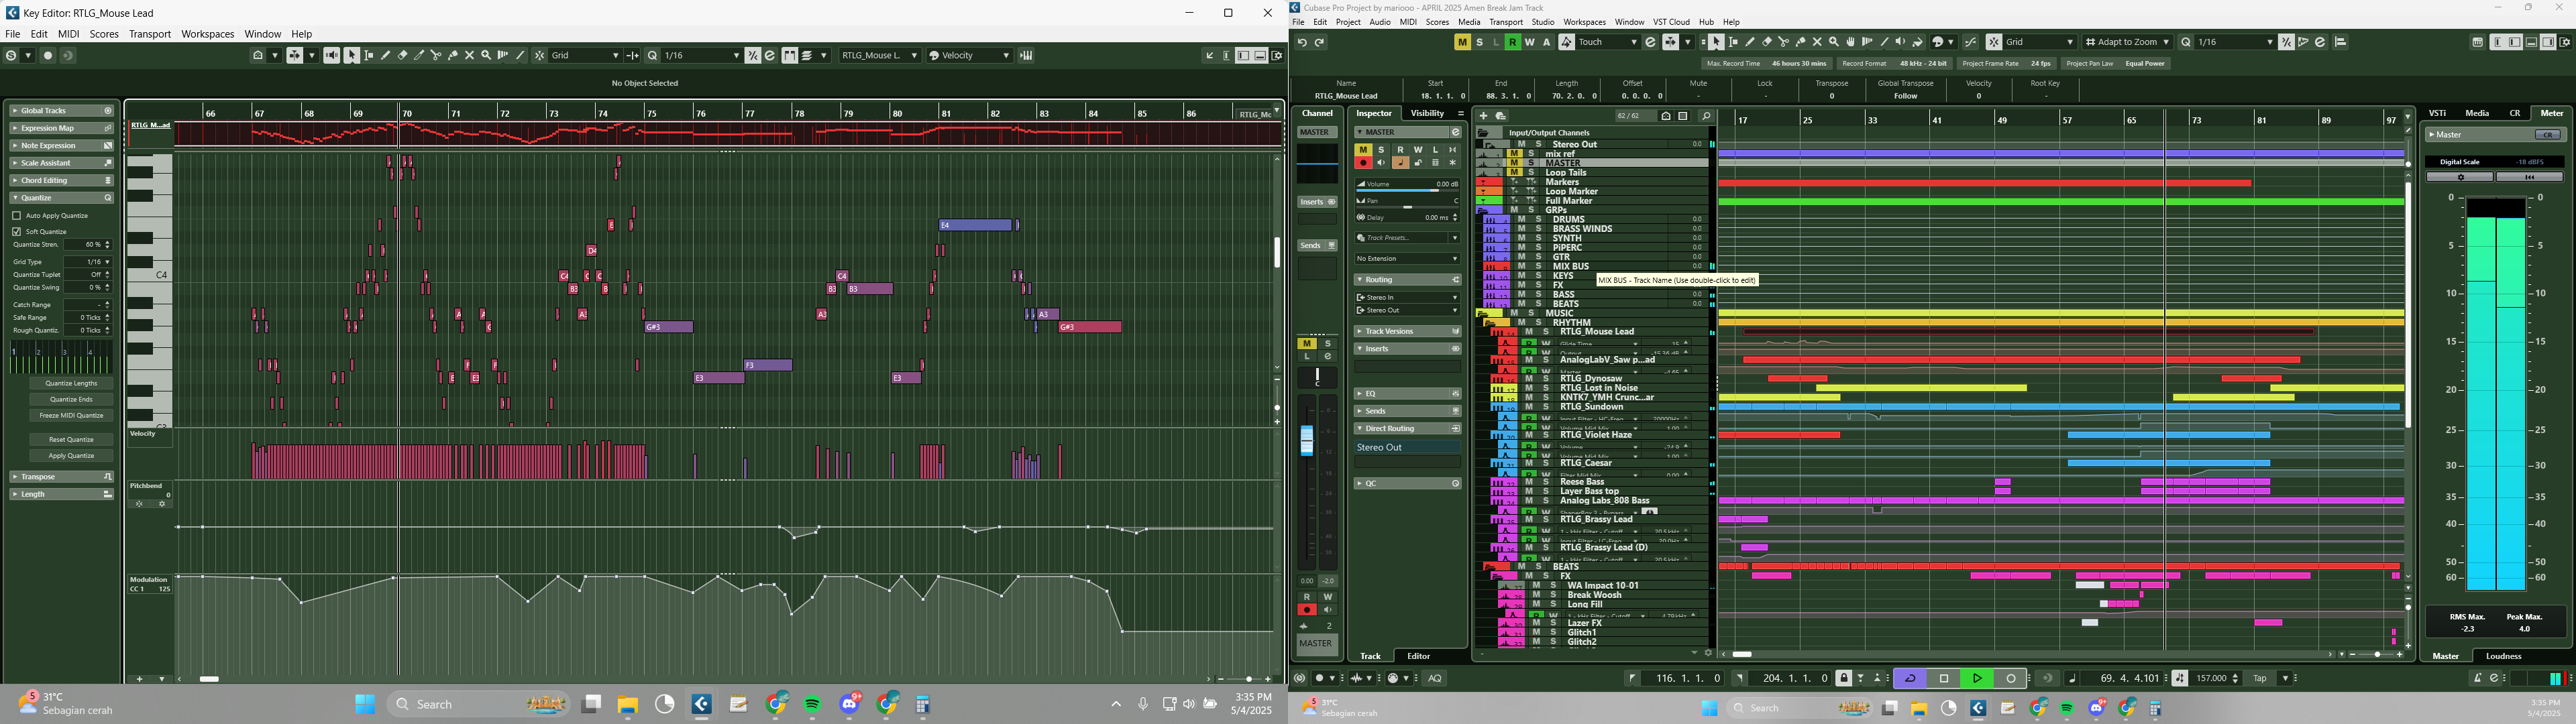Uncheck the Soft Quantize checkbox

pyautogui.click(x=17, y=231)
